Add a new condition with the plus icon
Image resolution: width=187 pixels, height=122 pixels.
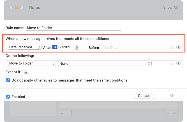(178, 47)
